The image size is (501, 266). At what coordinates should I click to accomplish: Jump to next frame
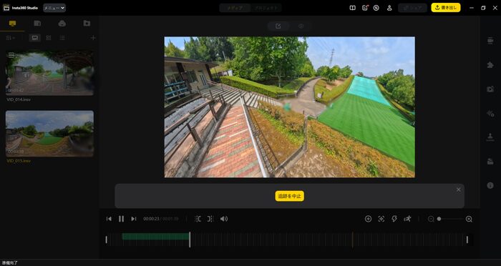[x=134, y=219]
